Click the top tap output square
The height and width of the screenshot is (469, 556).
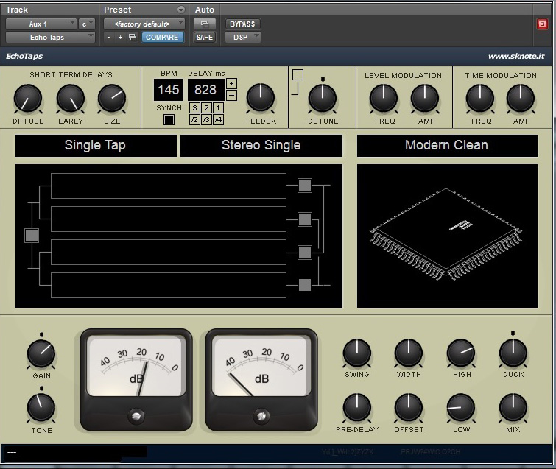(304, 186)
